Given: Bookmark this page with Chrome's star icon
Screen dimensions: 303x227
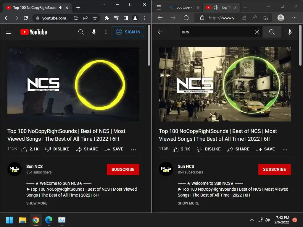Looking at the screenshot, I should [x=95, y=18].
